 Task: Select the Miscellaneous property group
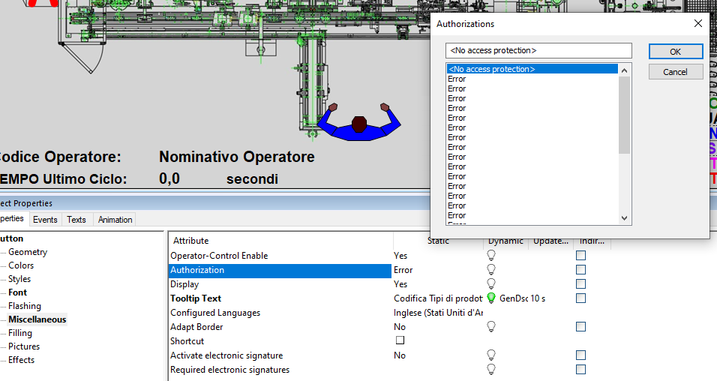(x=37, y=319)
